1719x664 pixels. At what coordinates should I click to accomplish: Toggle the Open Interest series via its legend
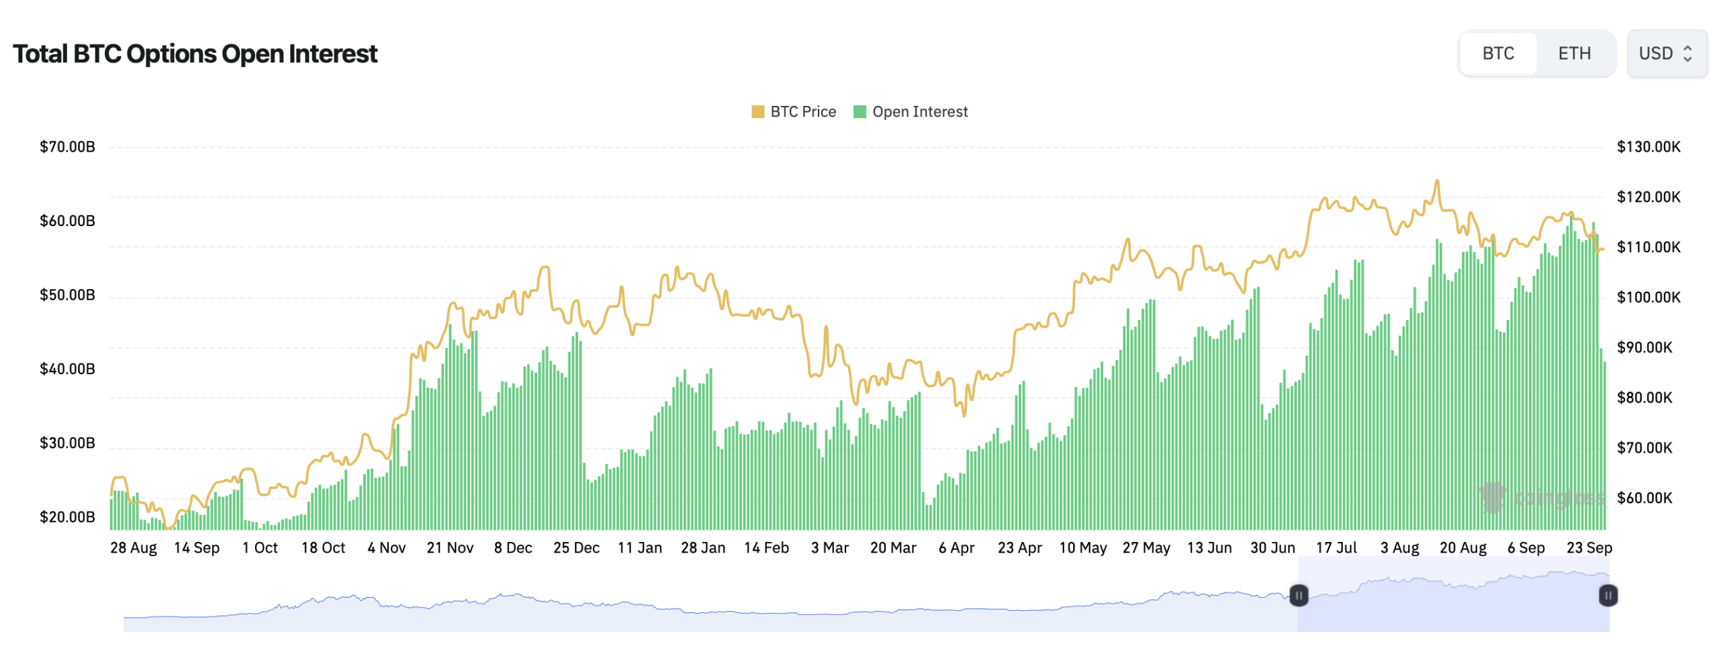point(920,111)
